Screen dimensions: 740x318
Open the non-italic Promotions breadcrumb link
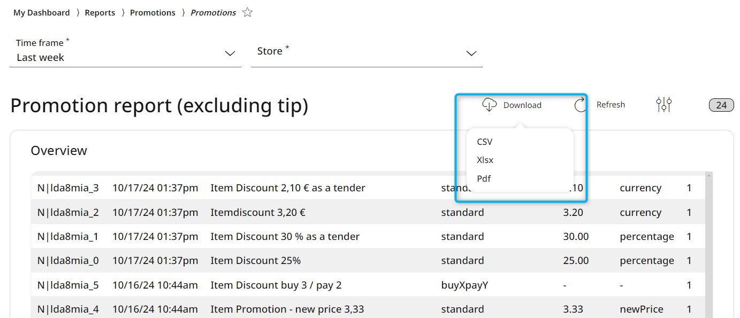click(x=152, y=12)
